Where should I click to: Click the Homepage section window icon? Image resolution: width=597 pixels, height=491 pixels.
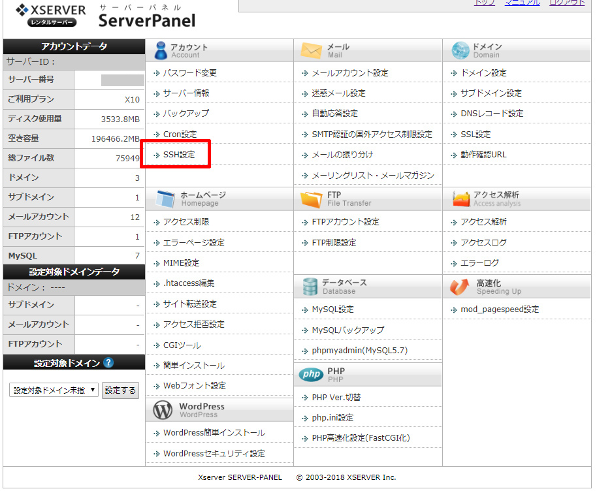click(165, 198)
